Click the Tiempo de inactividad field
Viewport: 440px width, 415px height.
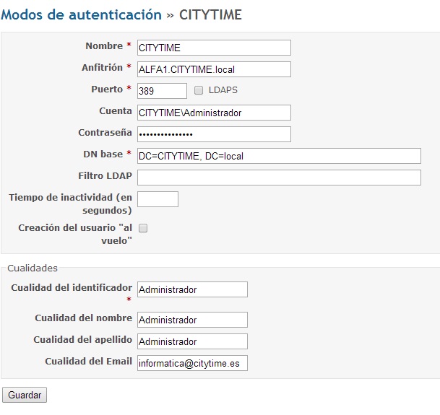tap(158, 199)
